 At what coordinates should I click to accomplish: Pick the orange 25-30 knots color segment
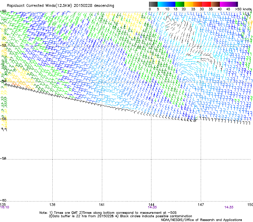(198, 4)
